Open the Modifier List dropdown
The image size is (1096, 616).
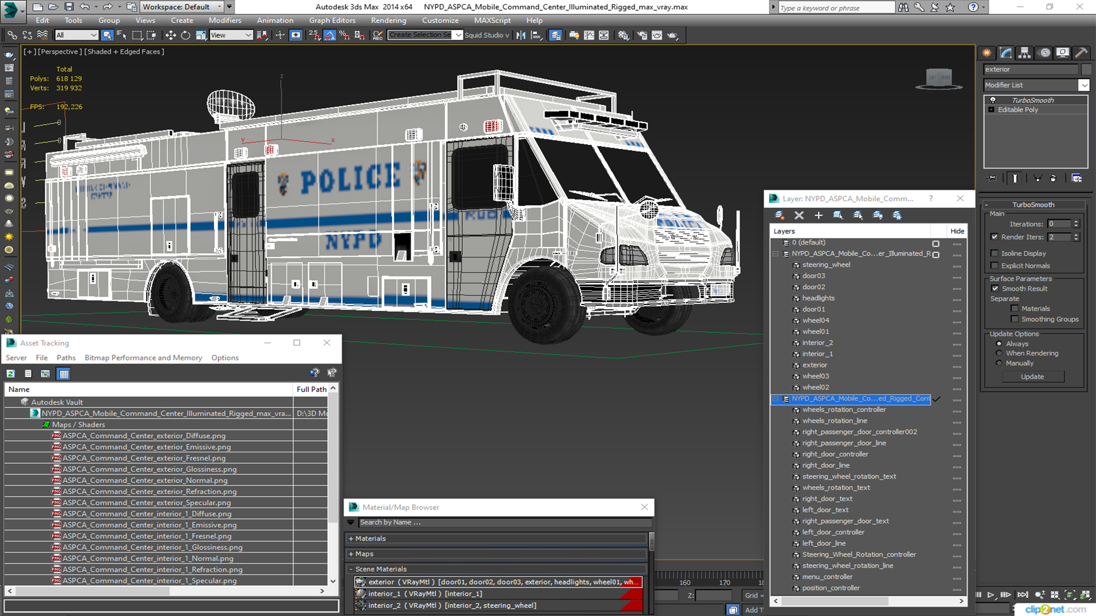[x=1083, y=85]
